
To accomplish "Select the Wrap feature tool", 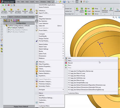I will pos(95,9).
